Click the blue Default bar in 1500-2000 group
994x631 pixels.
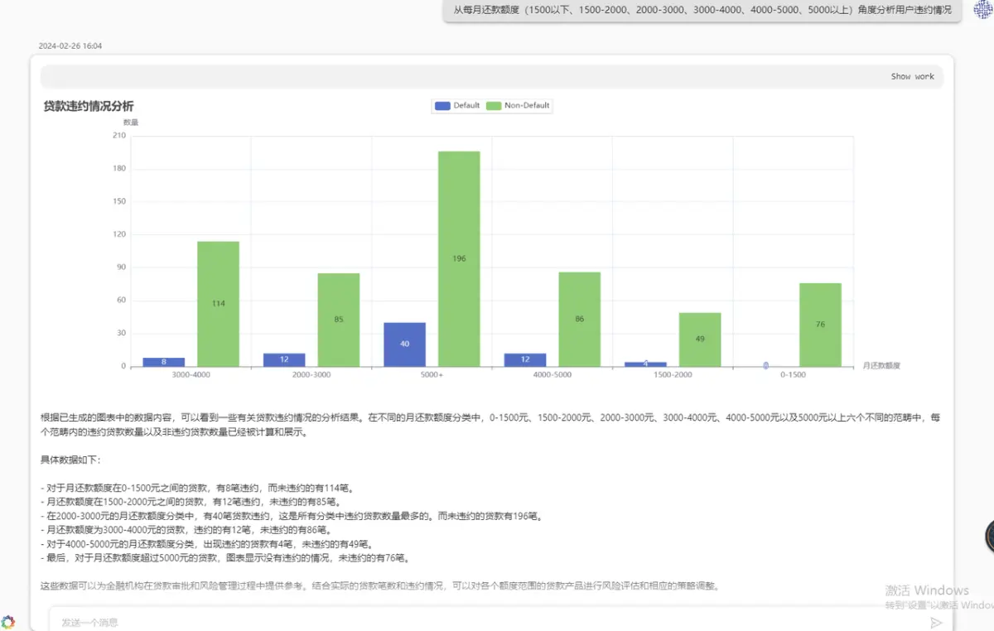645,364
